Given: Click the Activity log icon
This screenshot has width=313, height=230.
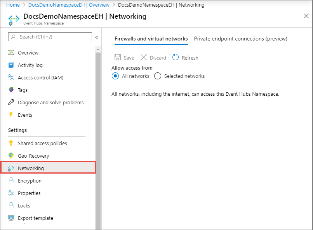Looking at the screenshot, I should 11,65.
